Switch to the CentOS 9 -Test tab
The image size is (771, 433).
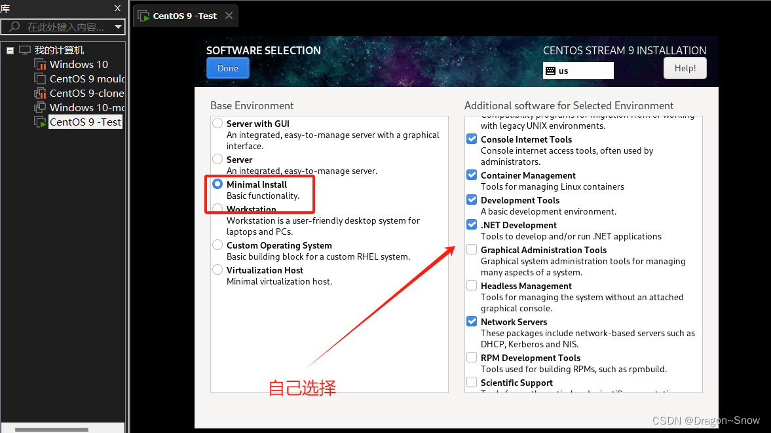185,16
